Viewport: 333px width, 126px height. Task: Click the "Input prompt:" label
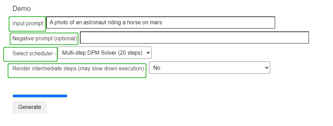click(x=28, y=23)
